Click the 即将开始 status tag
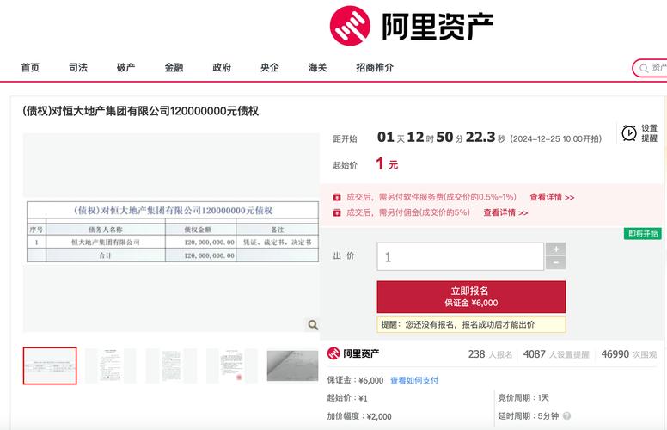Image resolution: width=667 pixels, height=430 pixels. tap(643, 234)
